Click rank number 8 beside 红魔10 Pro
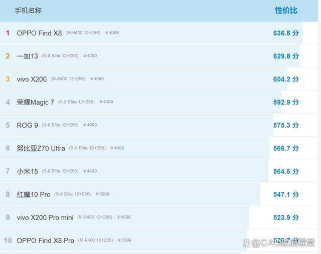The height and width of the screenshot is (254, 321). [8, 194]
